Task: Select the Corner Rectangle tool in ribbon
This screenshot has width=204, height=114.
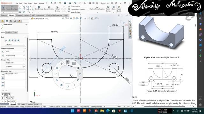Action: [x=20, y=9]
